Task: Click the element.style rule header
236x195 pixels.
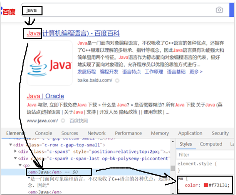Action: [197, 164]
